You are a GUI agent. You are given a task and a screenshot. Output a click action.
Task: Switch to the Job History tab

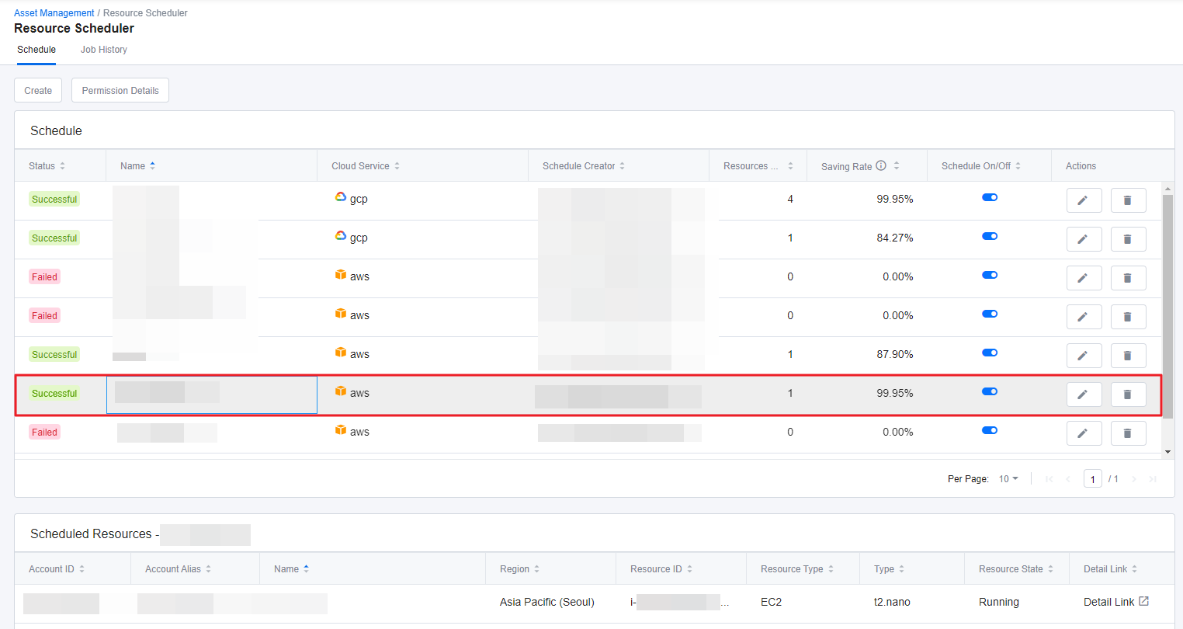(104, 50)
